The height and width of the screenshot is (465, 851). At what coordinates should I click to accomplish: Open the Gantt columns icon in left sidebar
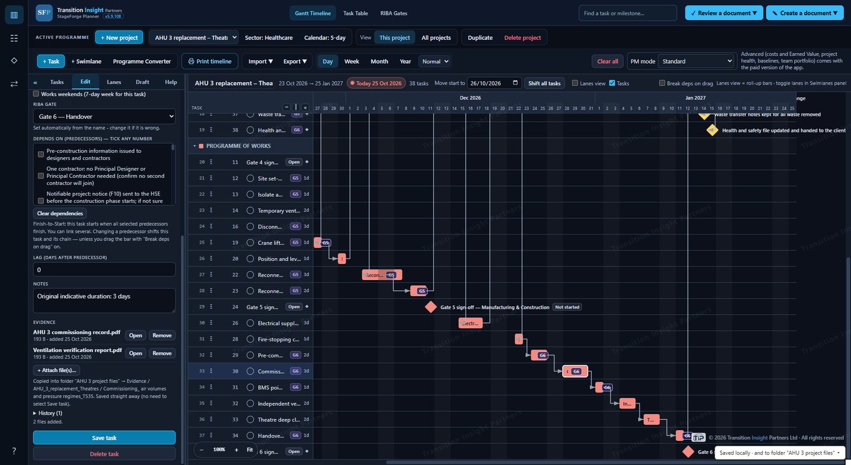14,15
